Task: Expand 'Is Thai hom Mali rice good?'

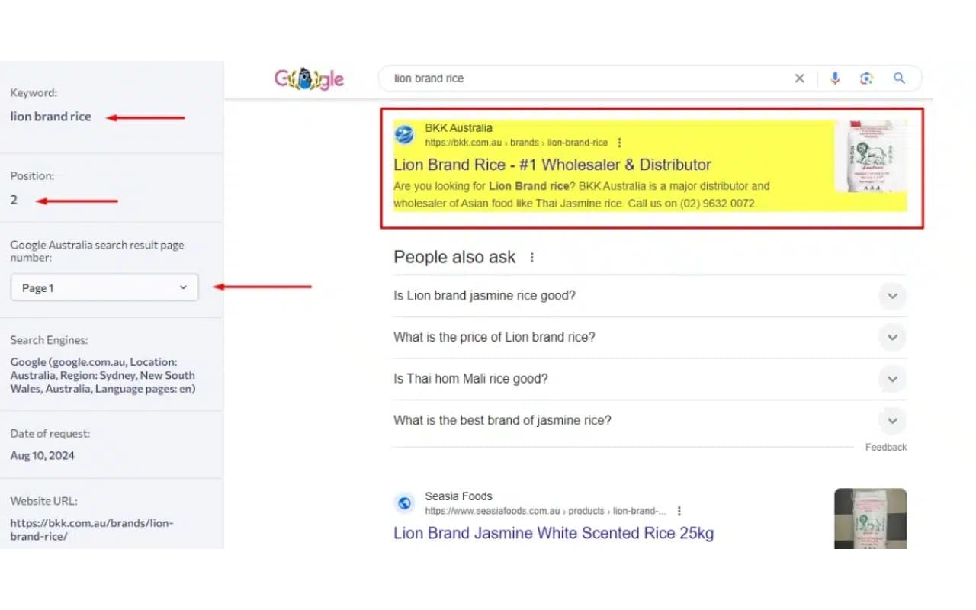Action: point(892,379)
